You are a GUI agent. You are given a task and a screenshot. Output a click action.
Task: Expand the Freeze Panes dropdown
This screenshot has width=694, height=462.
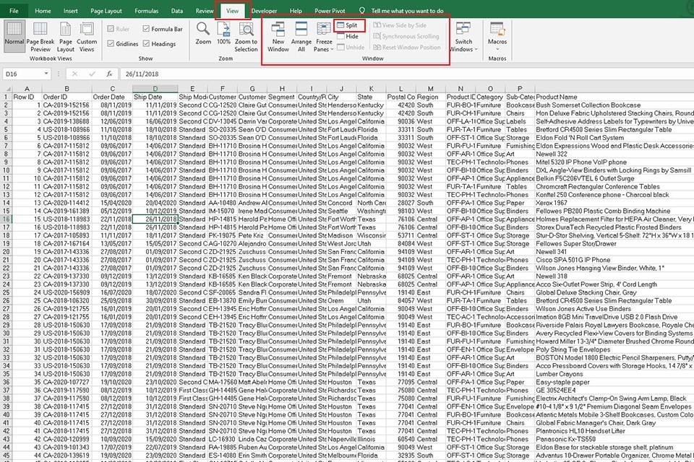click(x=324, y=36)
